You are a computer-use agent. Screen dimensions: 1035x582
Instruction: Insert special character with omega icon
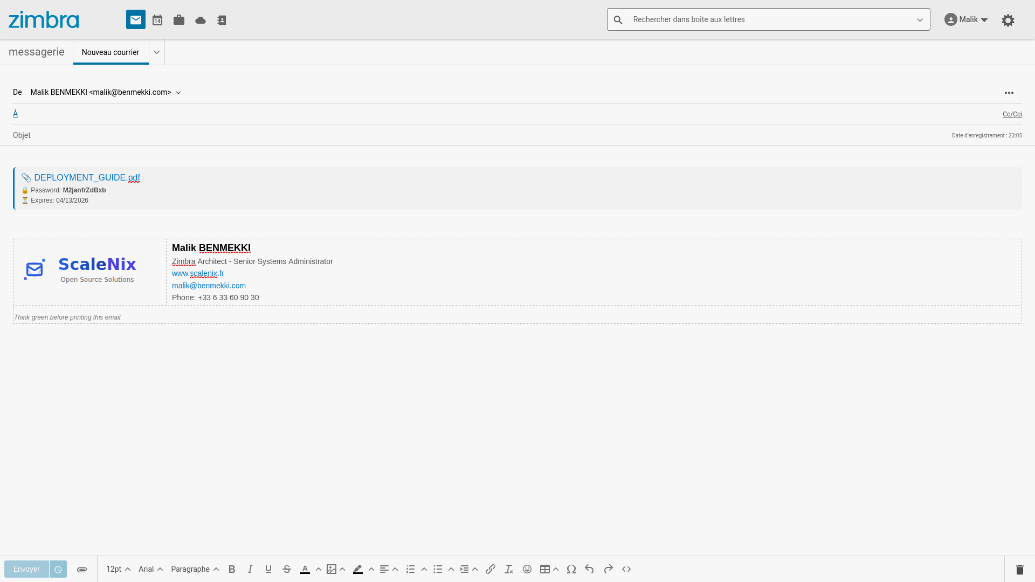click(x=571, y=569)
